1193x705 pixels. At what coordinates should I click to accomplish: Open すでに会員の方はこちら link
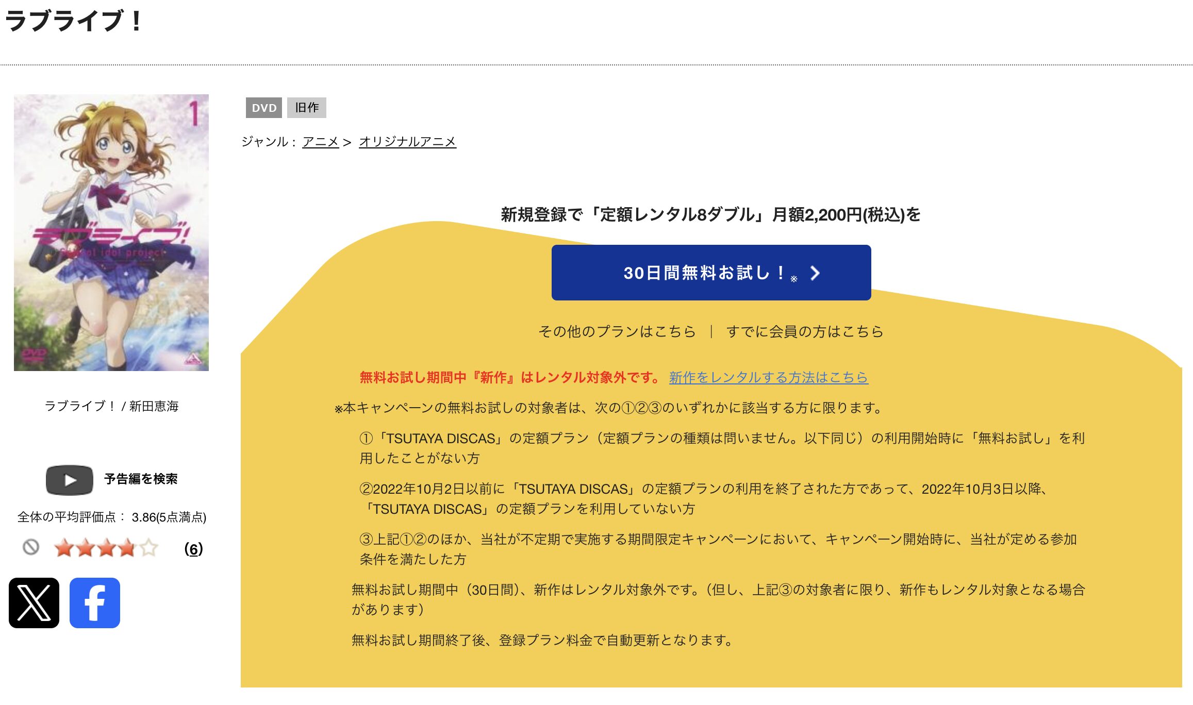[x=805, y=331]
